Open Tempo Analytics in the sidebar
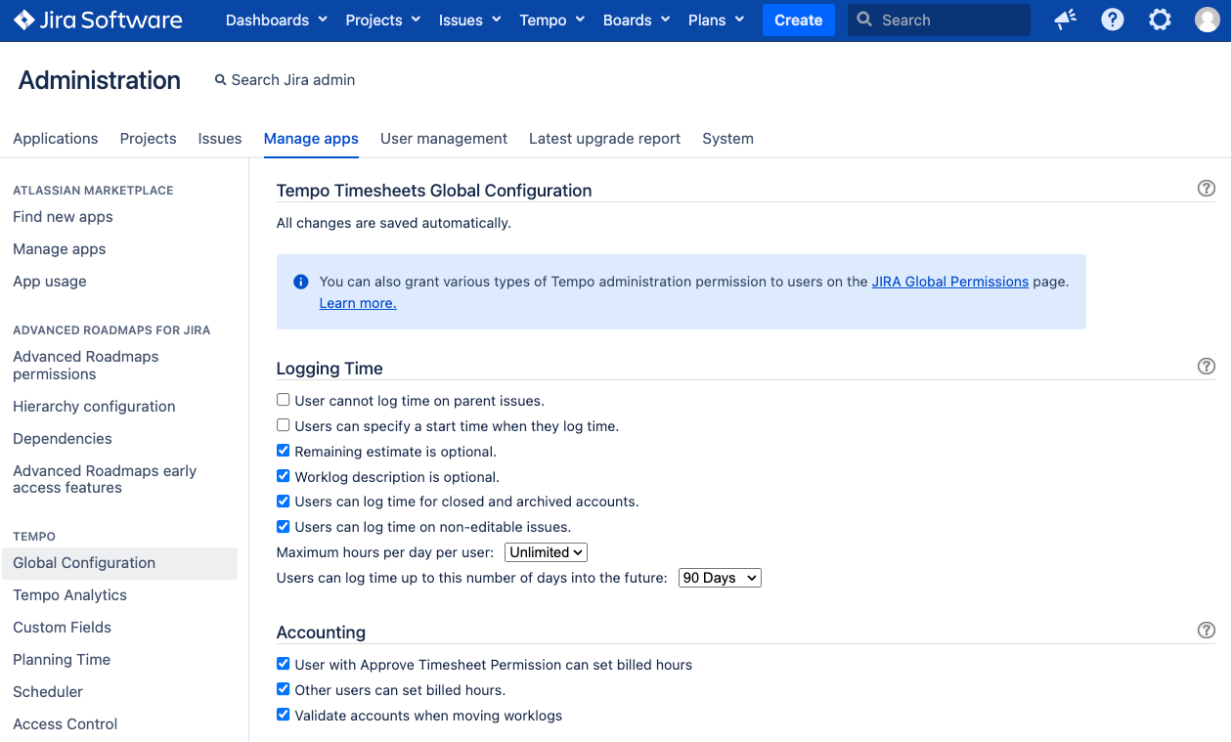 pyautogui.click(x=69, y=595)
